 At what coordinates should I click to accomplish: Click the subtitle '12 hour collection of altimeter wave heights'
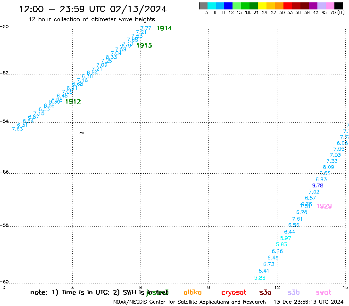tap(91, 19)
